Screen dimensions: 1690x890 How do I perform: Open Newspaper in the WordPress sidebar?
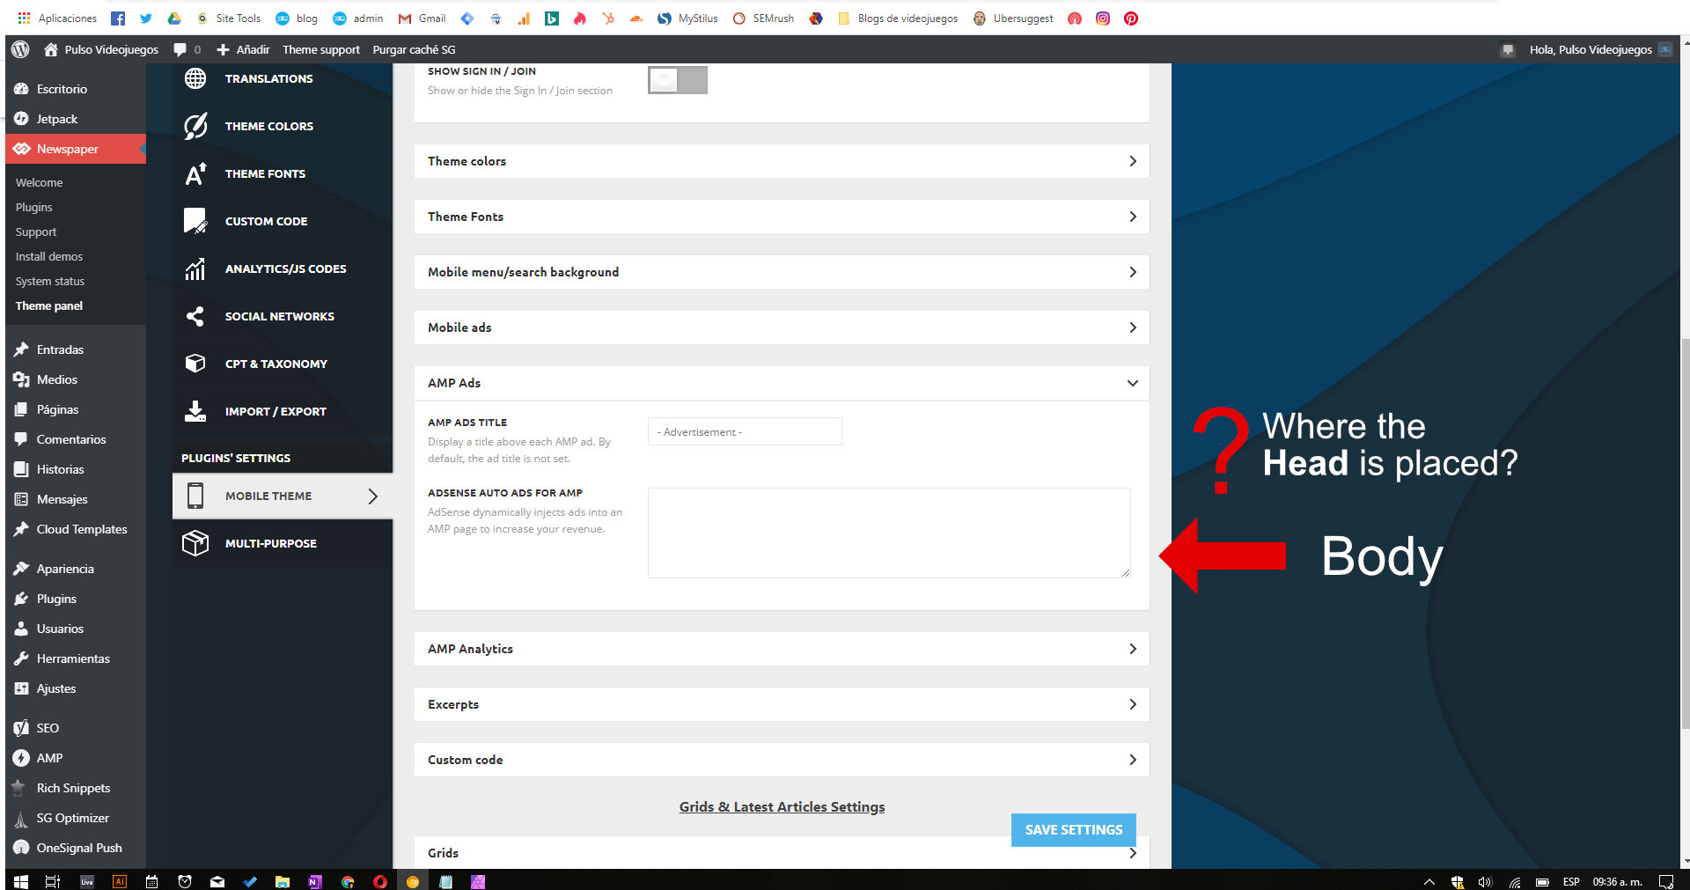click(x=76, y=149)
